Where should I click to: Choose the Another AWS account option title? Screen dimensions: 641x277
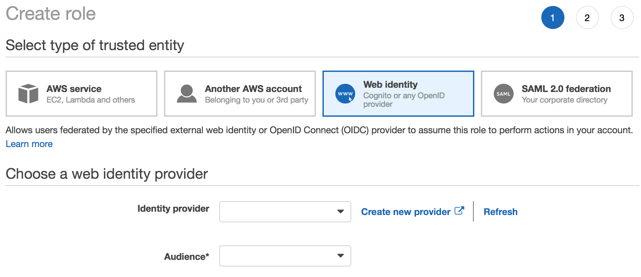tap(253, 89)
